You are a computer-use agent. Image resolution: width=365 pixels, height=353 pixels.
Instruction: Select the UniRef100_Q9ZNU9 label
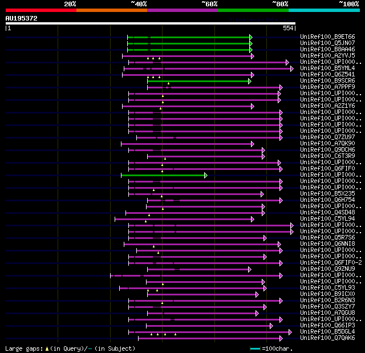coord(327,269)
